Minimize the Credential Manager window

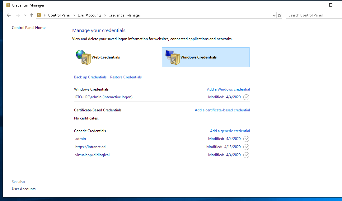317,5
